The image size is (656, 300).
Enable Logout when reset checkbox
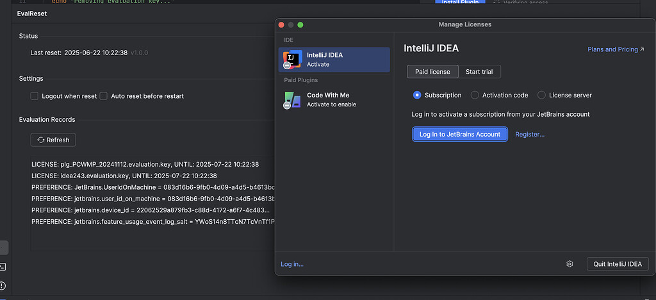[x=35, y=96]
